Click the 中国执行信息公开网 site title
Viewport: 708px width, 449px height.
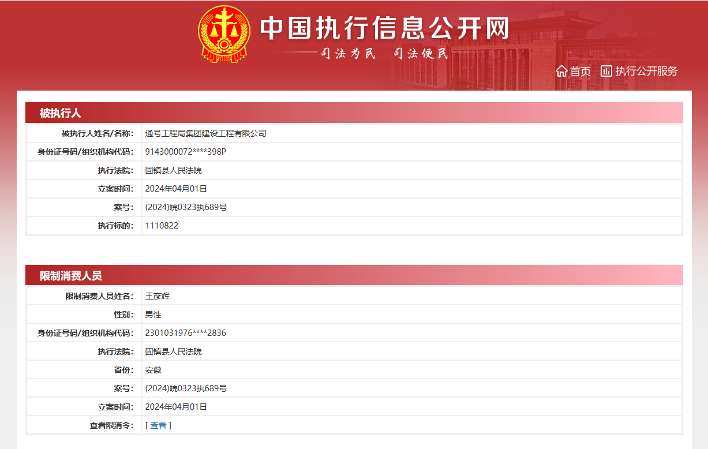pos(384,28)
